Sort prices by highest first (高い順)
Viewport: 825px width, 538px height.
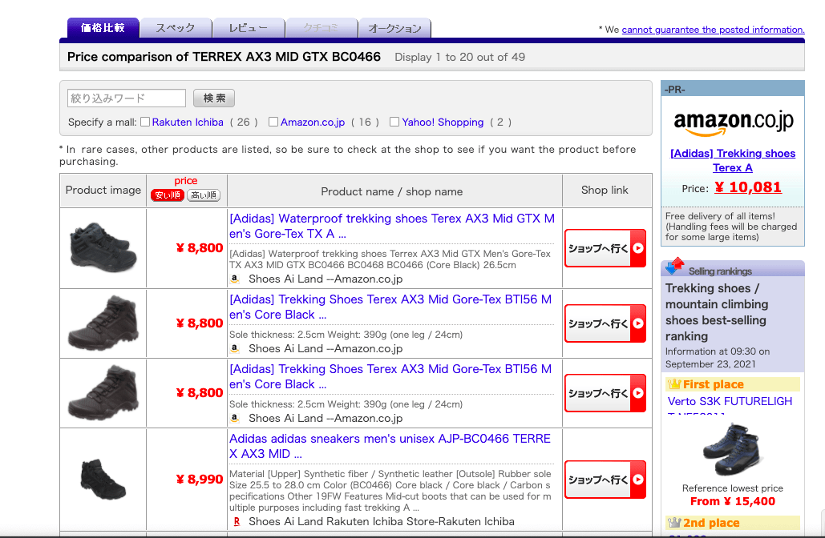[x=204, y=195]
